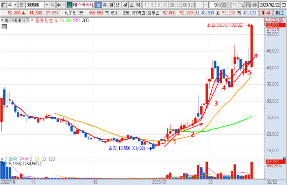Click the low price 40,100

[x=249, y=13]
